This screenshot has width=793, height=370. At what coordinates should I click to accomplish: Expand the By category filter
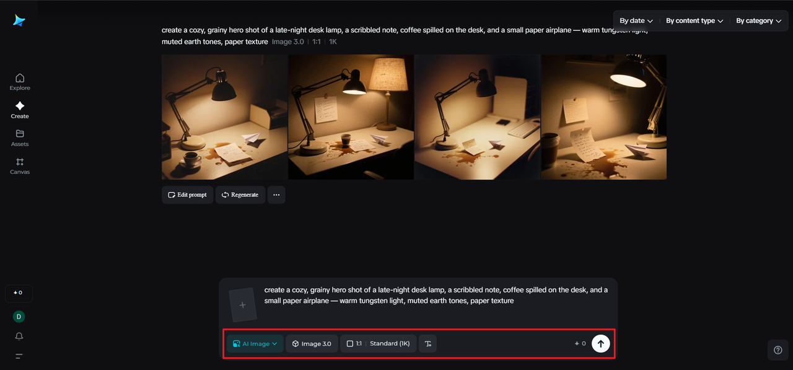pos(758,21)
